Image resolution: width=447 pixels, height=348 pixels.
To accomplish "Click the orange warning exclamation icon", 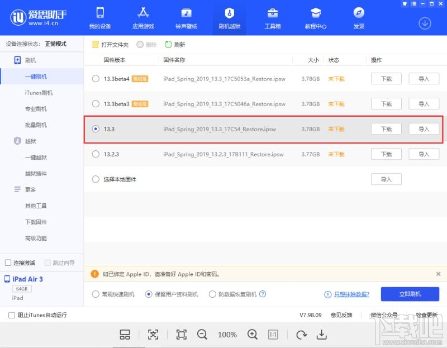I will coord(94,274).
